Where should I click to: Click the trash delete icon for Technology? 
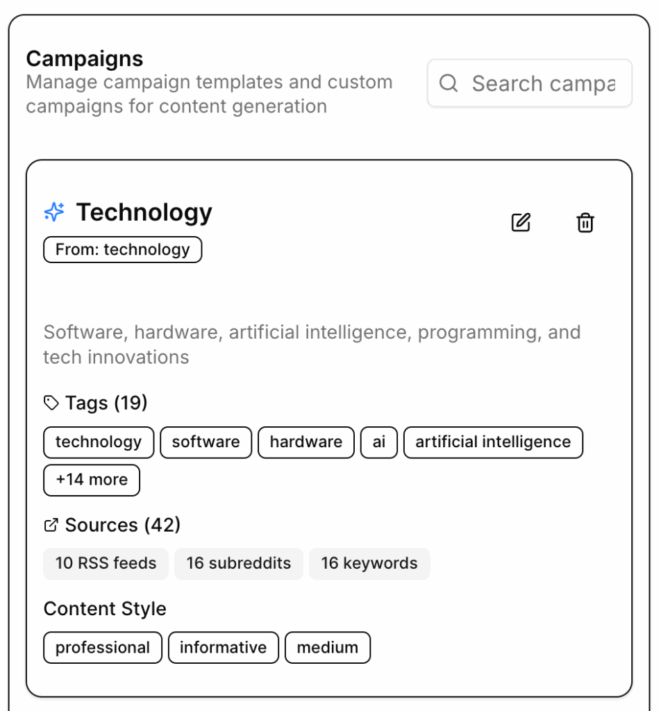585,223
